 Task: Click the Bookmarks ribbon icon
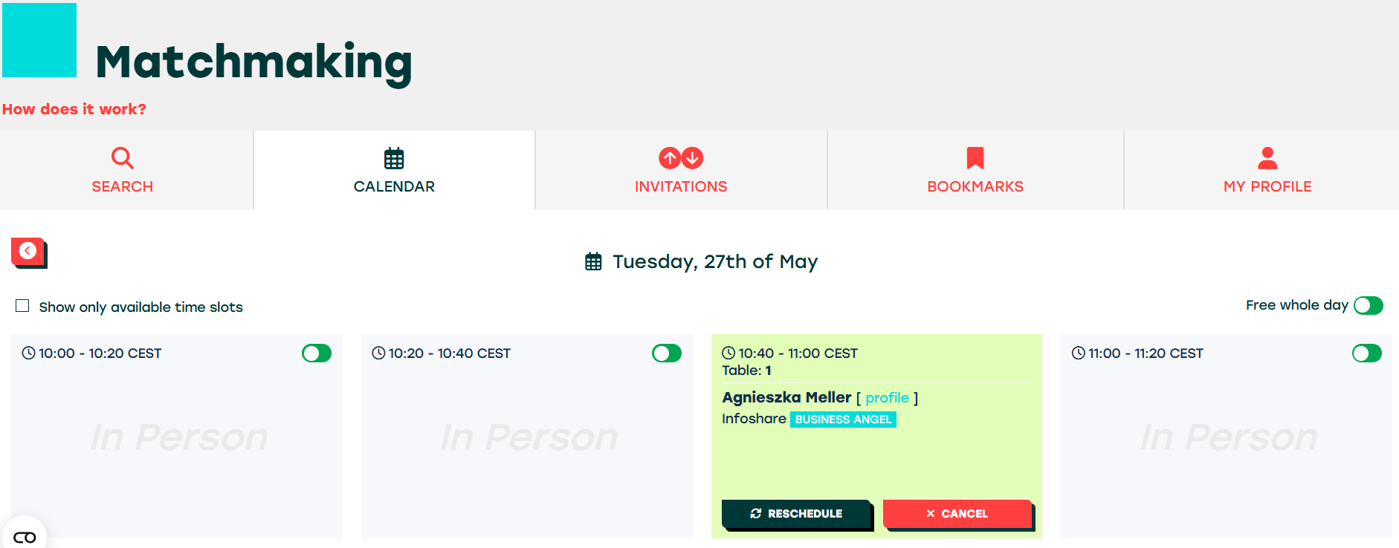[975, 158]
